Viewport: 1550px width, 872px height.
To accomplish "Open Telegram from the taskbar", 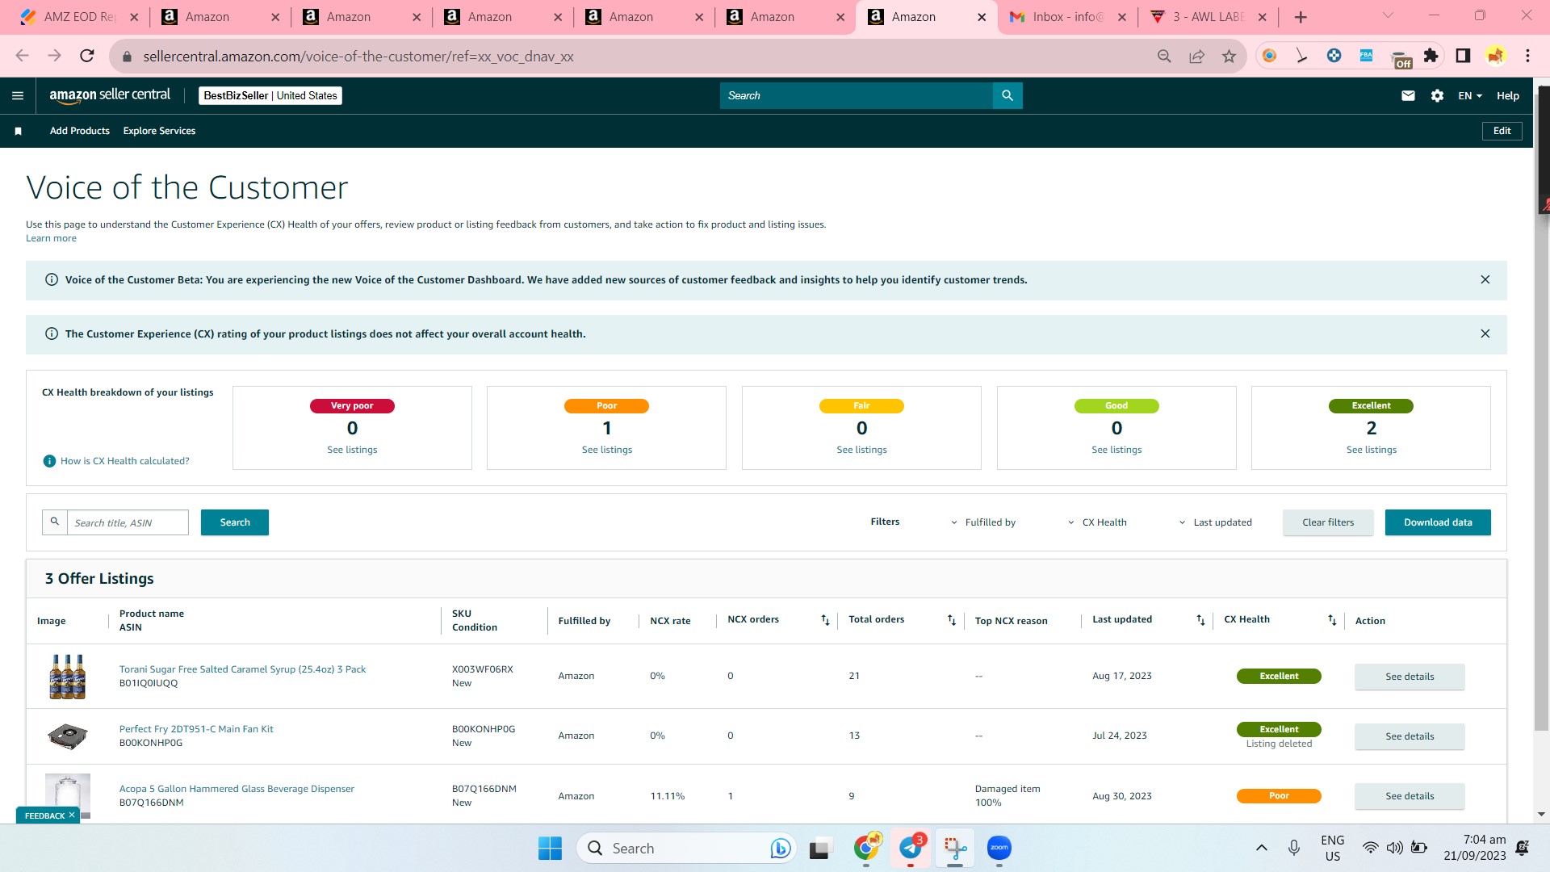I will (x=911, y=848).
